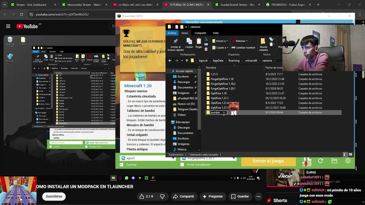Screen dimensions: 365x205
Task: Open the Archivo tab in Explorer
Action: pos(172,33)
